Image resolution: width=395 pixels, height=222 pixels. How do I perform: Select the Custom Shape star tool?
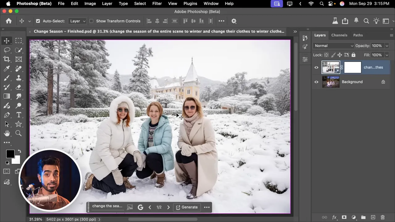(x=19, y=124)
